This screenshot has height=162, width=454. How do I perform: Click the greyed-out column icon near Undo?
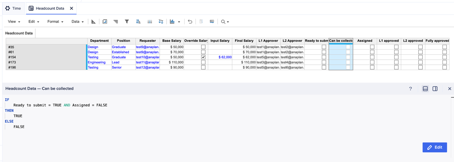tap(201, 22)
